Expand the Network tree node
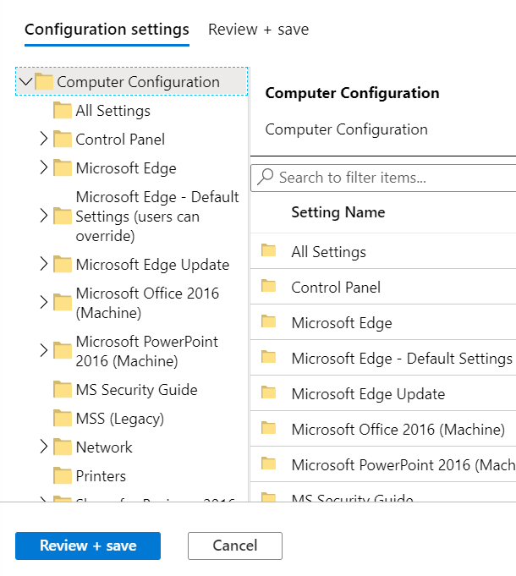 [x=44, y=447]
